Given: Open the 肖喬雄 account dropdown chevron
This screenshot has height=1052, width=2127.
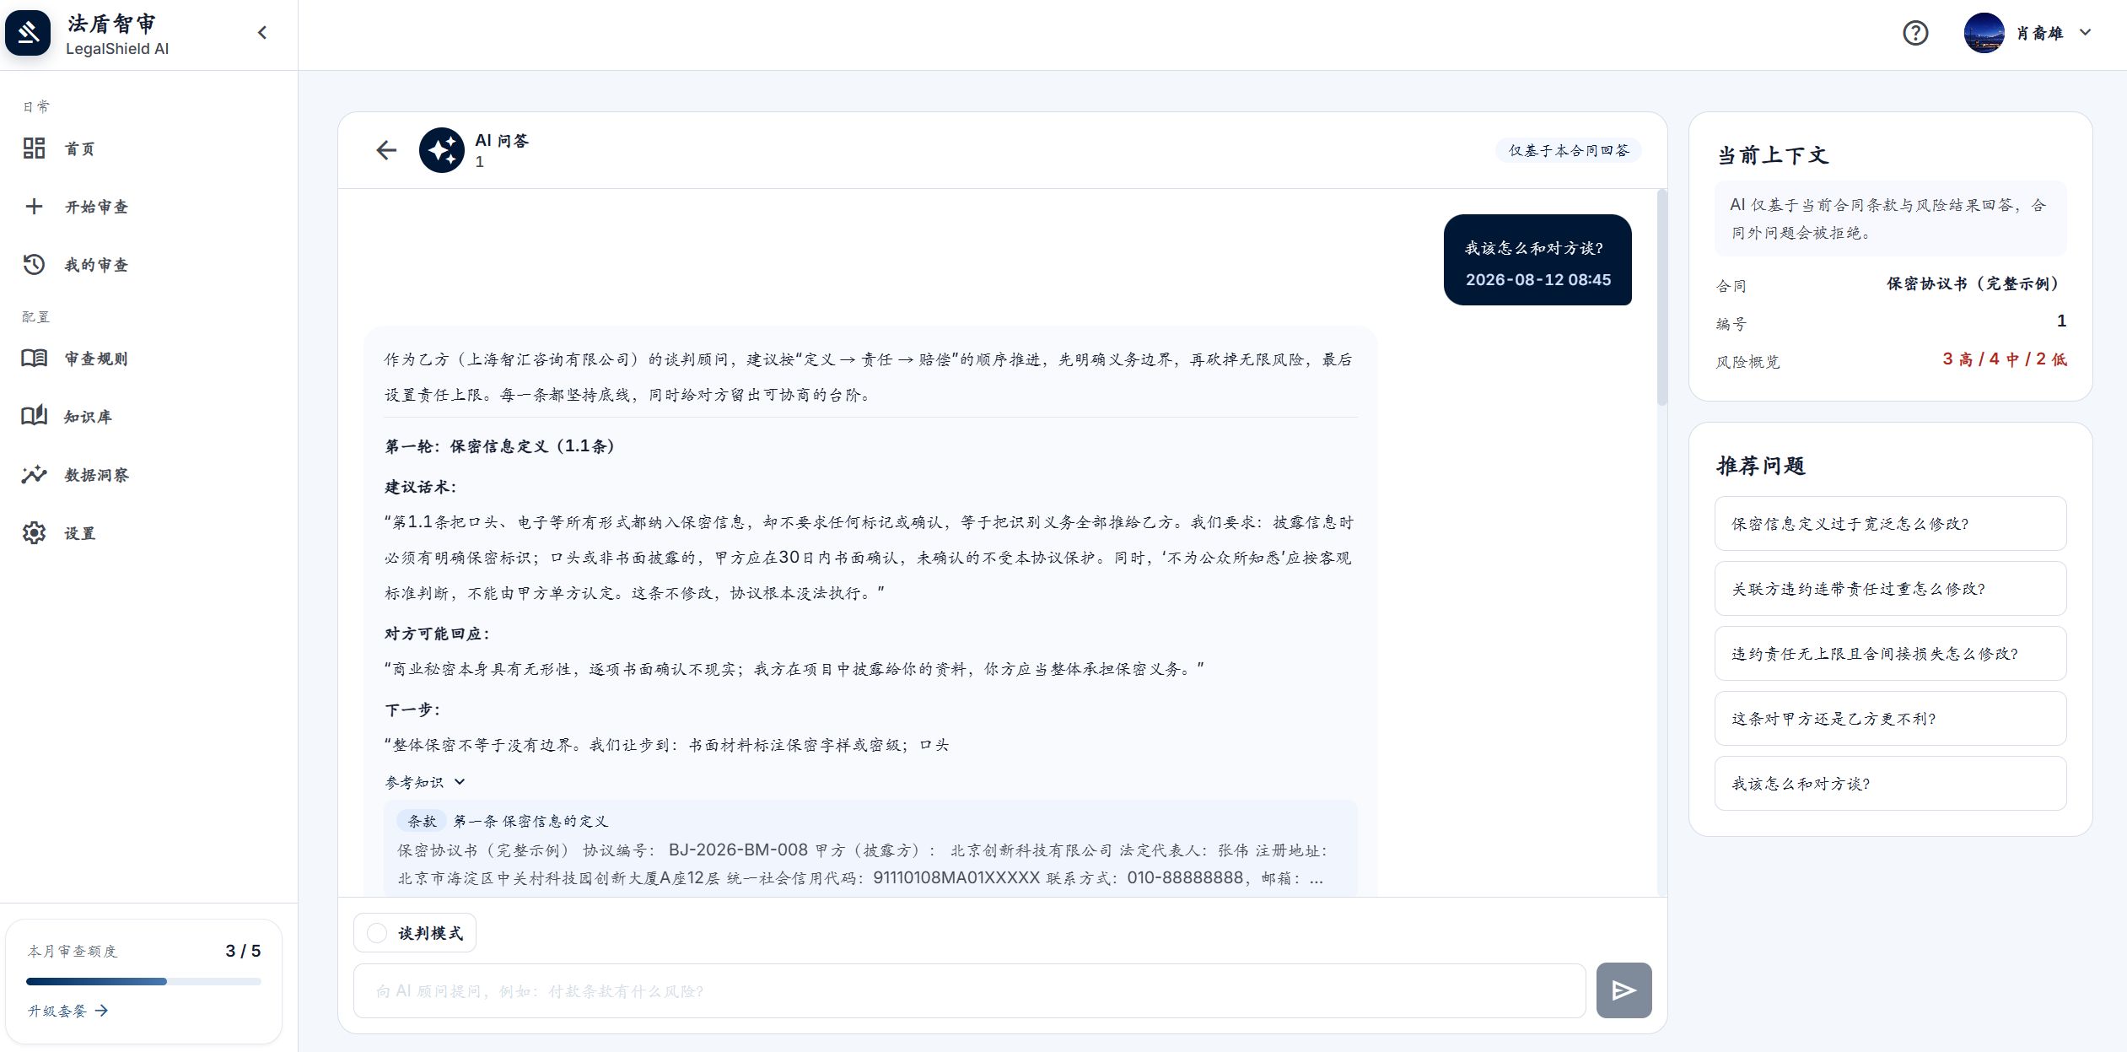Looking at the screenshot, I should point(2085,33).
